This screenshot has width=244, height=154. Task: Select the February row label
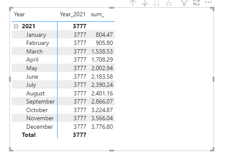(x=38, y=43)
